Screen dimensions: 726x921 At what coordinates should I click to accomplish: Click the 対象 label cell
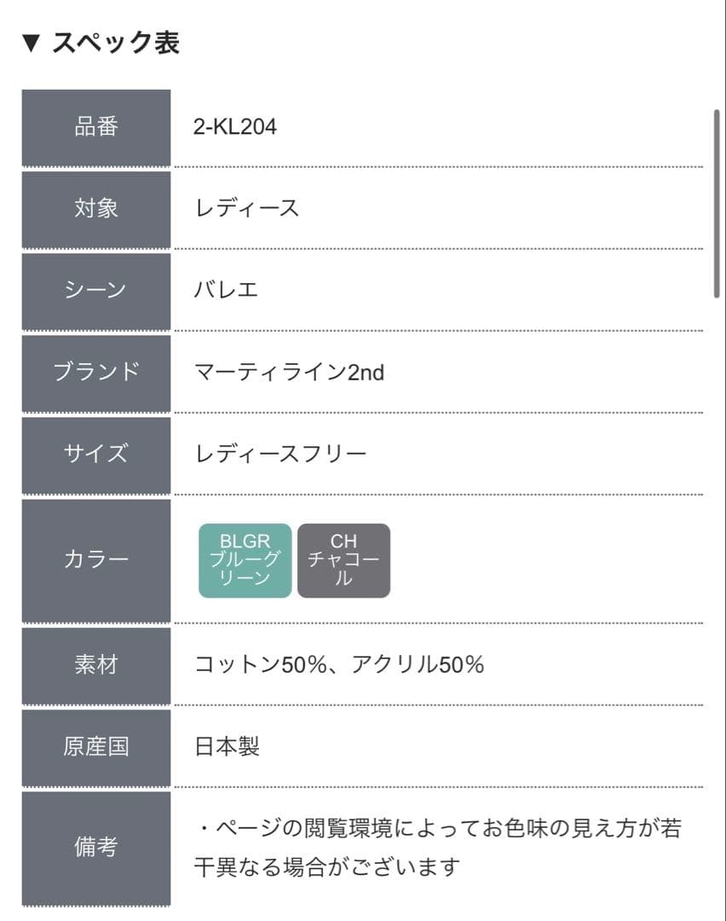(96, 208)
